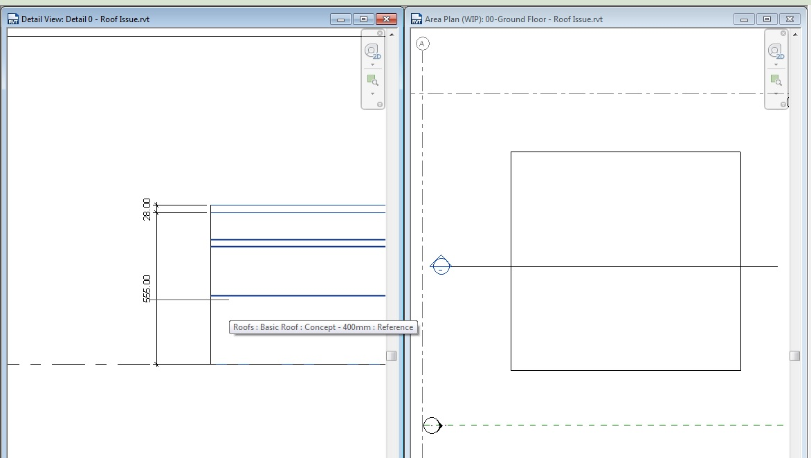Click the elevation marker symbol in Area Plan
The height and width of the screenshot is (458, 811).
pos(441,266)
